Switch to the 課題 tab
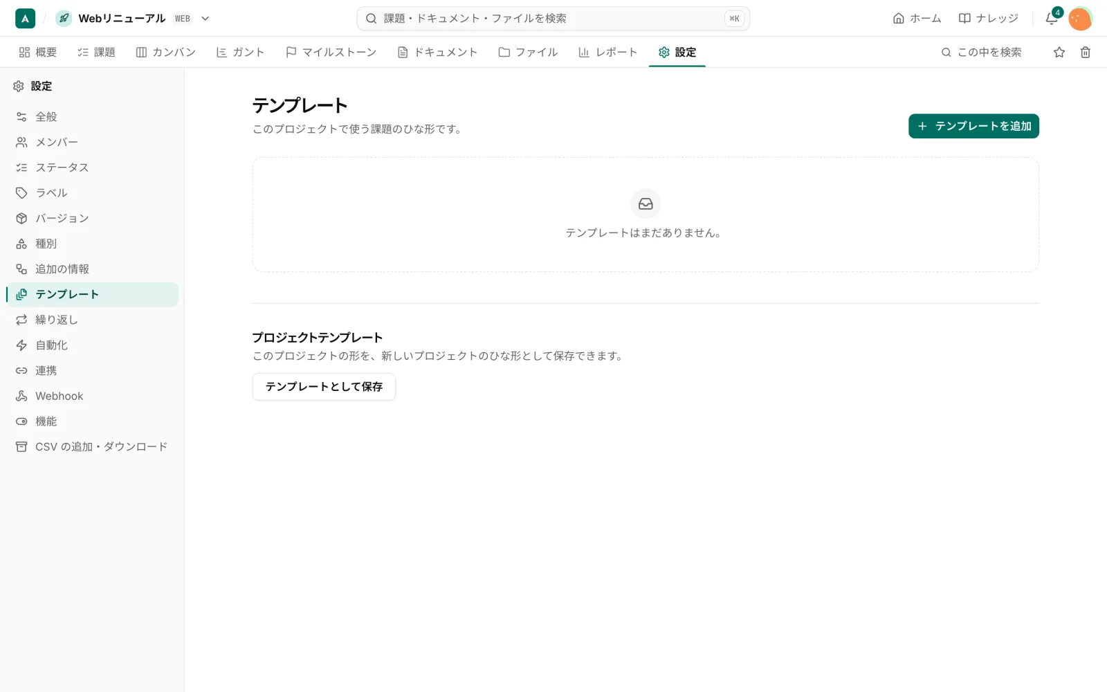The height and width of the screenshot is (692, 1107). (x=96, y=52)
